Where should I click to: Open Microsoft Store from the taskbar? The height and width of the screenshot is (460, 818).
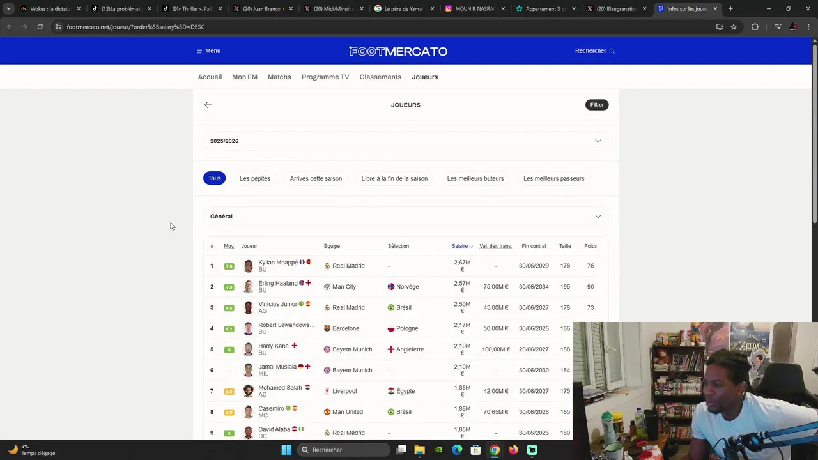pos(475,450)
